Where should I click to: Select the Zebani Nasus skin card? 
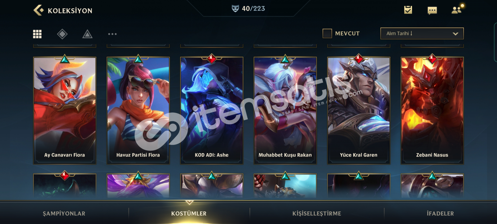(x=432, y=110)
